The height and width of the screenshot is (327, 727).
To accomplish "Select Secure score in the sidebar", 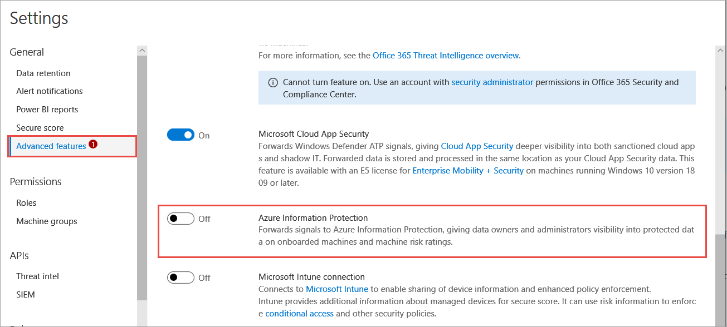I will (x=40, y=128).
